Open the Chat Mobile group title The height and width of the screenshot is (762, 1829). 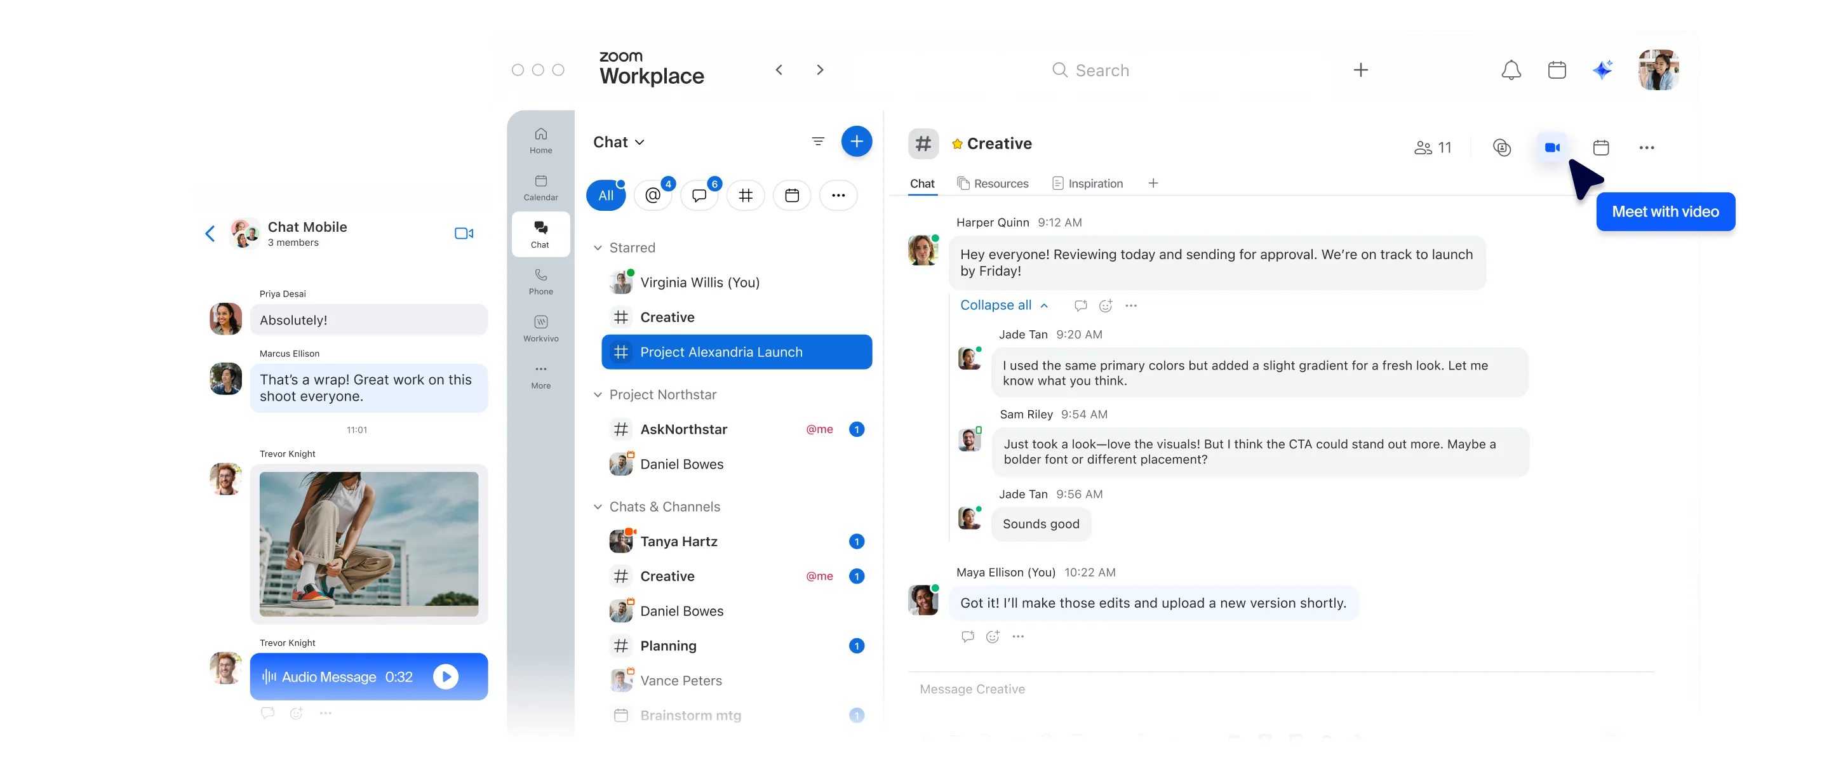point(307,227)
